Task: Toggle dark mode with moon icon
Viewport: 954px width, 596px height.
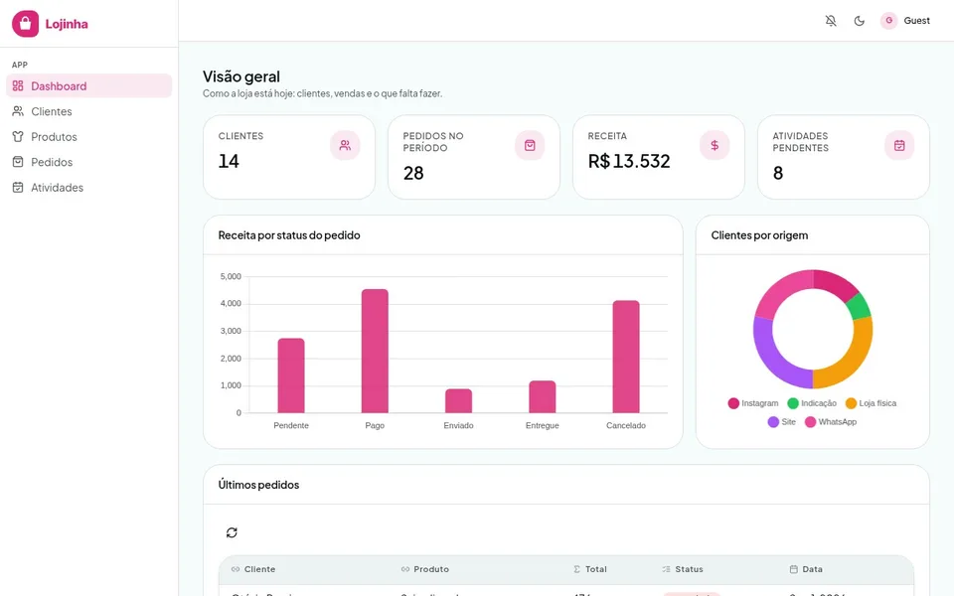Action: pyautogui.click(x=859, y=21)
